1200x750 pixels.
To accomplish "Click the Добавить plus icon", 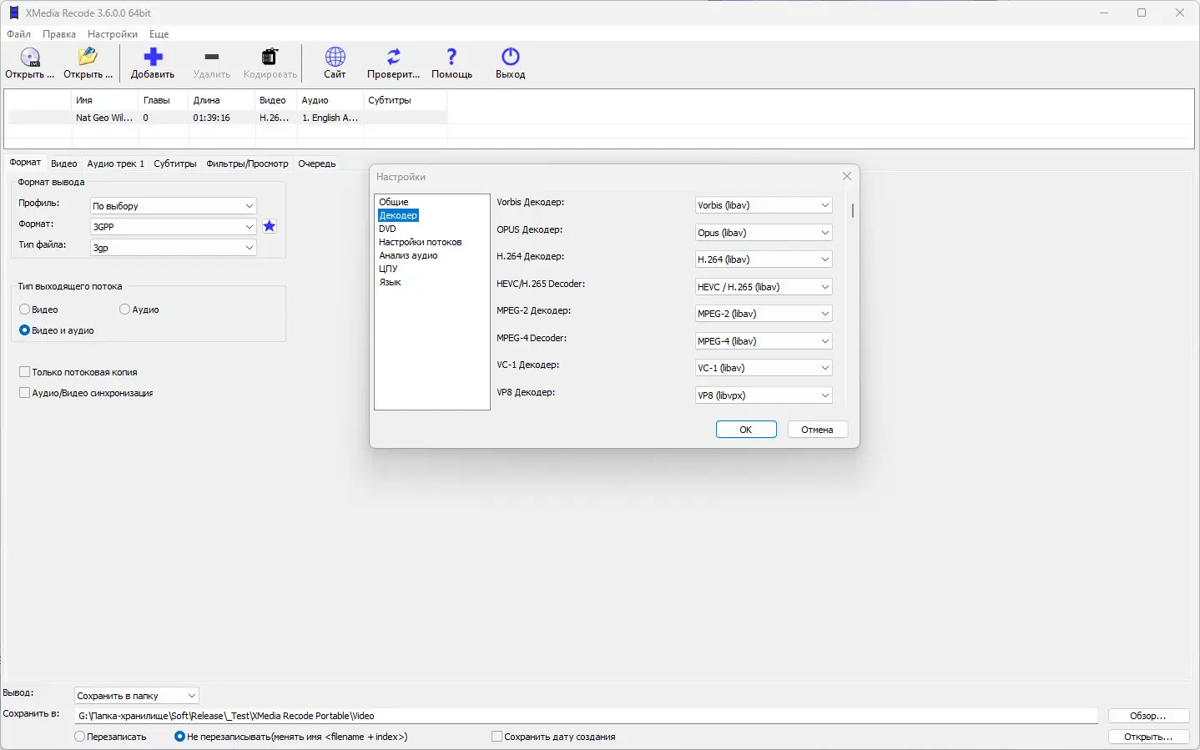I will (x=153, y=57).
